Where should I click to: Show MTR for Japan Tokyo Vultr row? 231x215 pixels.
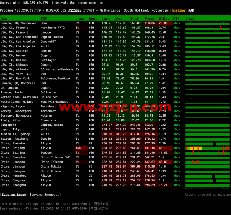coord(177,130)
